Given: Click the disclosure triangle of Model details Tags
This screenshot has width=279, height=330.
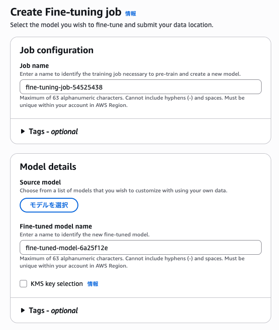Looking at the screenshot, I should tap(23, 310).
